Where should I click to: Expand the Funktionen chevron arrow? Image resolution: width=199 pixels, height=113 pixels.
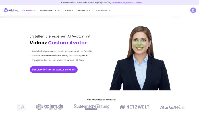35,10
